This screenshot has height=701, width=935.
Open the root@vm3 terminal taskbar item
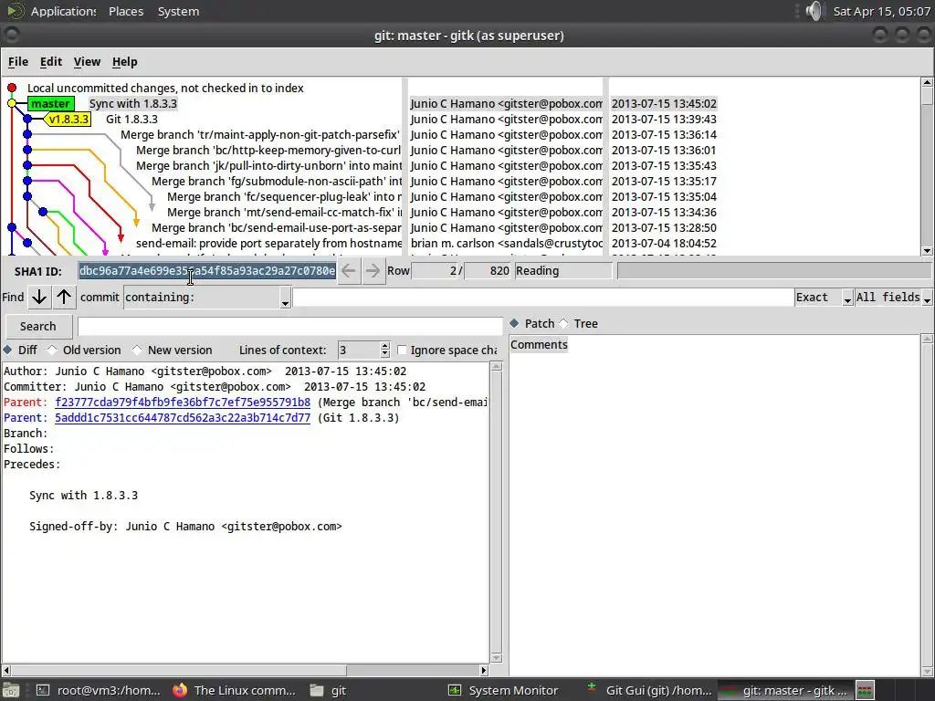tap(99, 690)
